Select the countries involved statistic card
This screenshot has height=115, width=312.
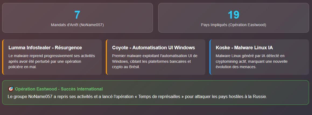click(x=234, y=18)
